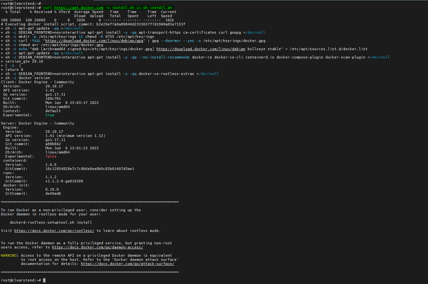Click the 'docker-scan-plugin' package name
This screenshot has width=428, height=284.
tap(345, 57)
